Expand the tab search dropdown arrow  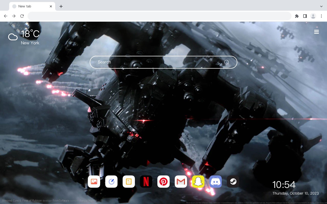coord(321,6)
